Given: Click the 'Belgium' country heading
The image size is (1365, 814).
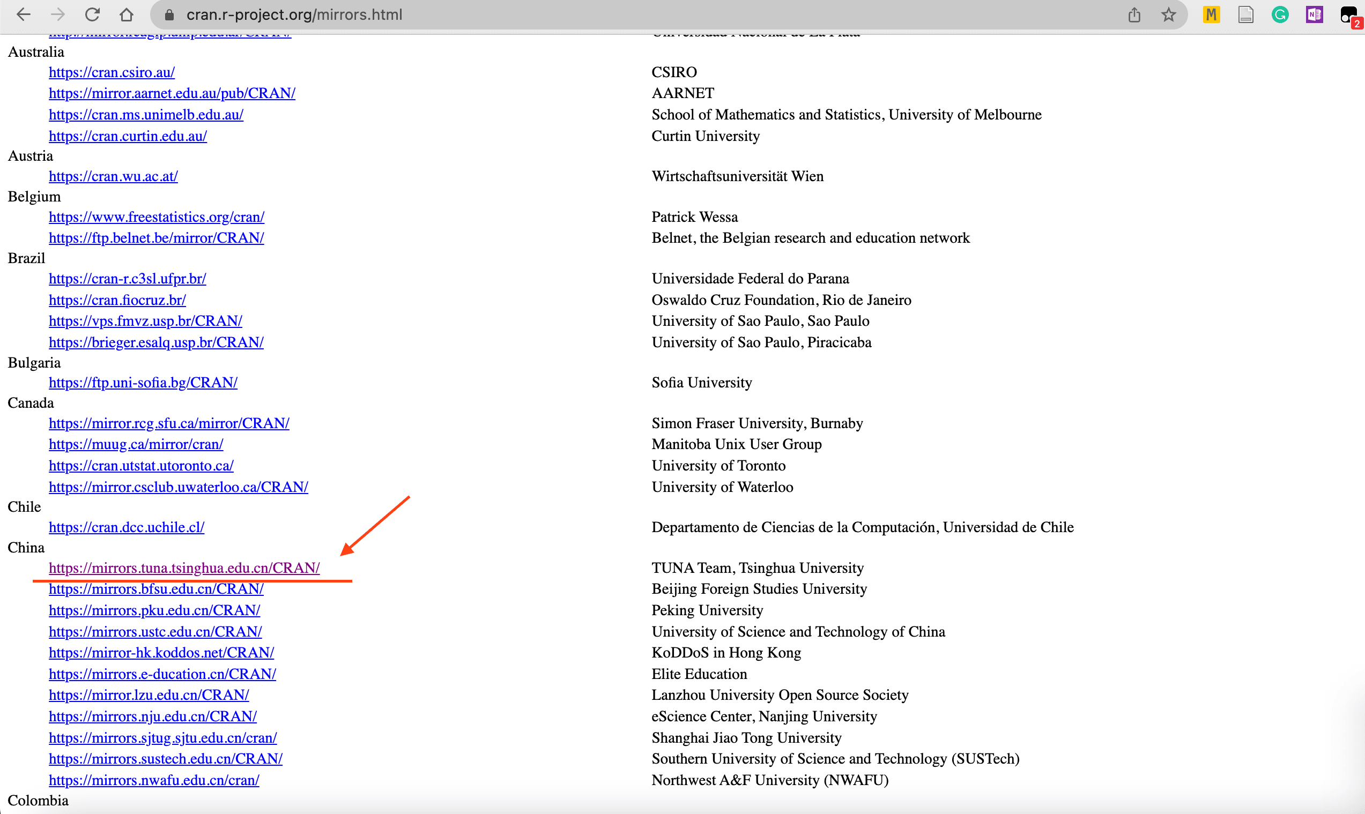Looking at the screenshot, I should coord(34,197).
